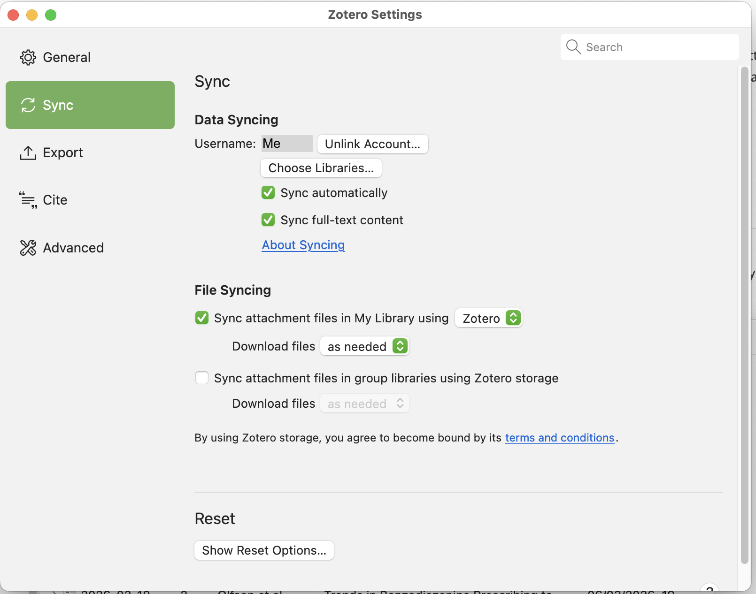Viewport: 756px width, 594px height.
Task: Open the terms and conditions link
Action: pyautogui.click(x=560, y=438)
